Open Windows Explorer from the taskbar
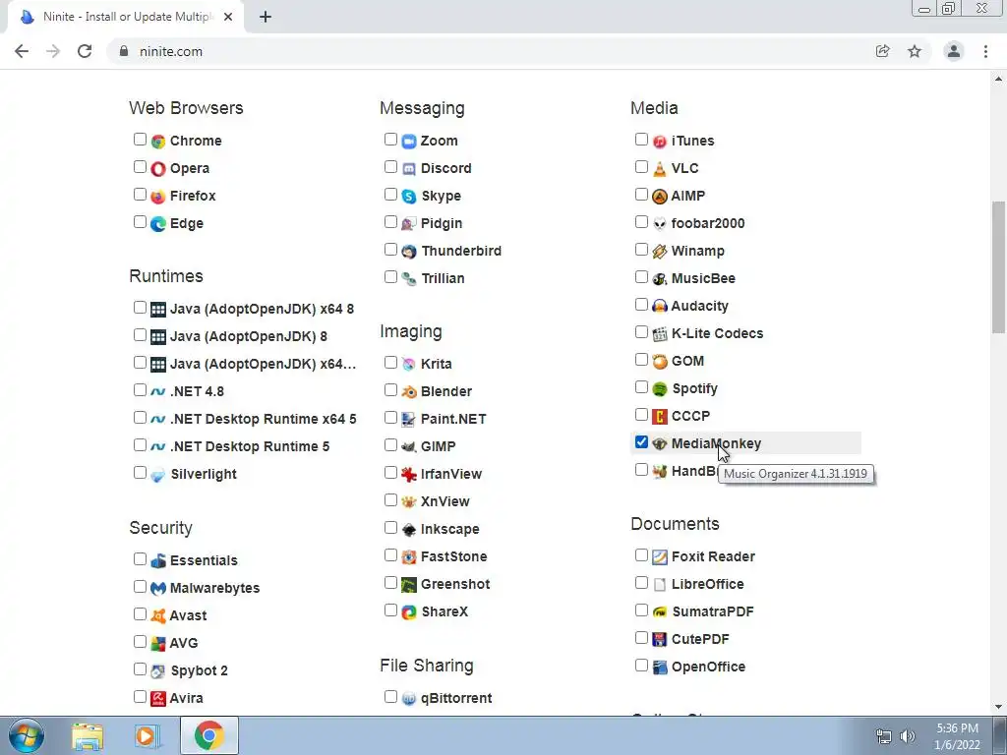The width and height of the screenshot is (1007, 755). (x=88, y=735)
